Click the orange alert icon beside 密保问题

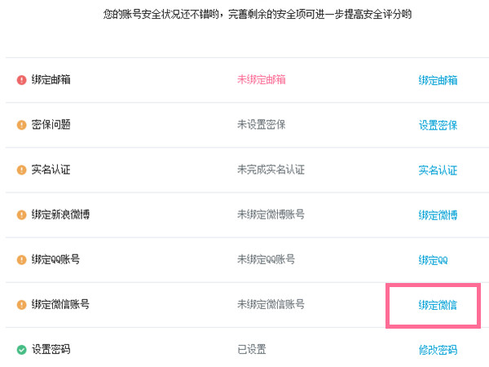(x=21, y=125)
